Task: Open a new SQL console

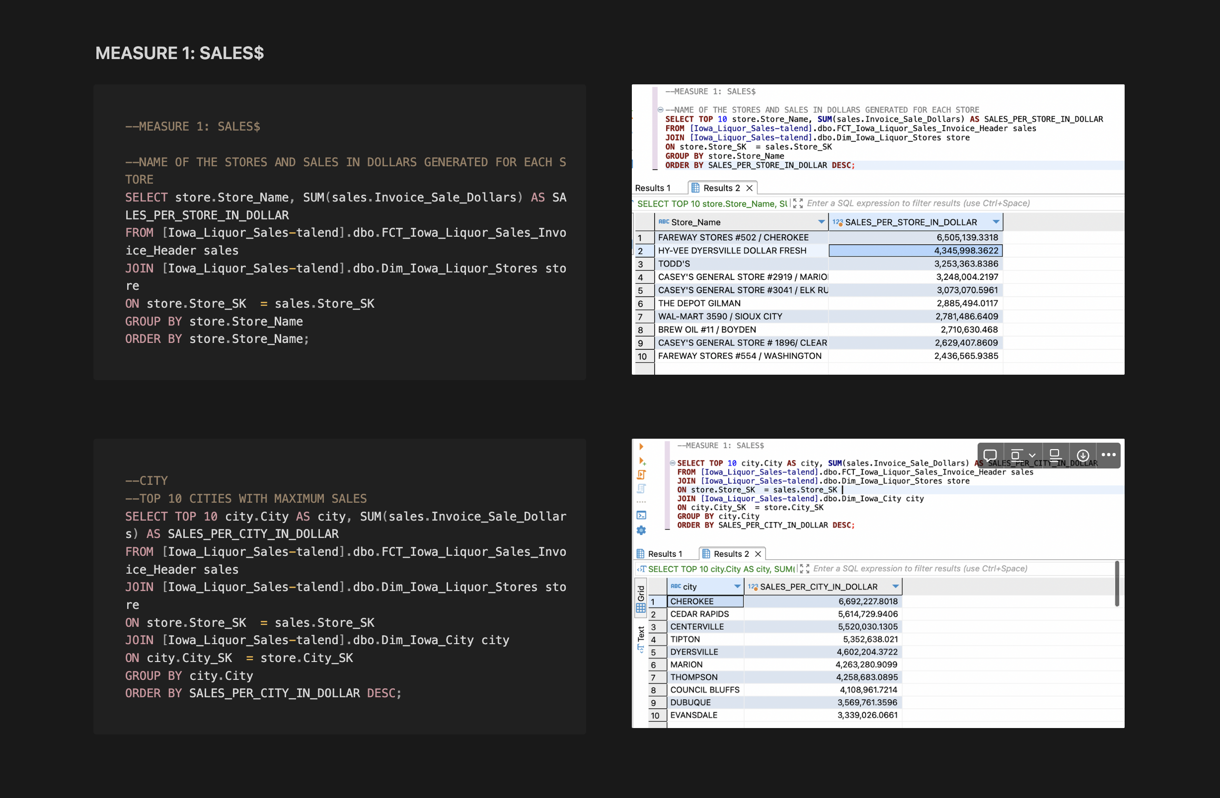Action: pyautogui.click(x=641, y=515)
